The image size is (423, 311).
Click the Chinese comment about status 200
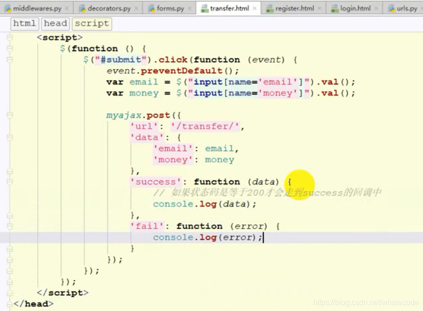(x=267, y=193)
